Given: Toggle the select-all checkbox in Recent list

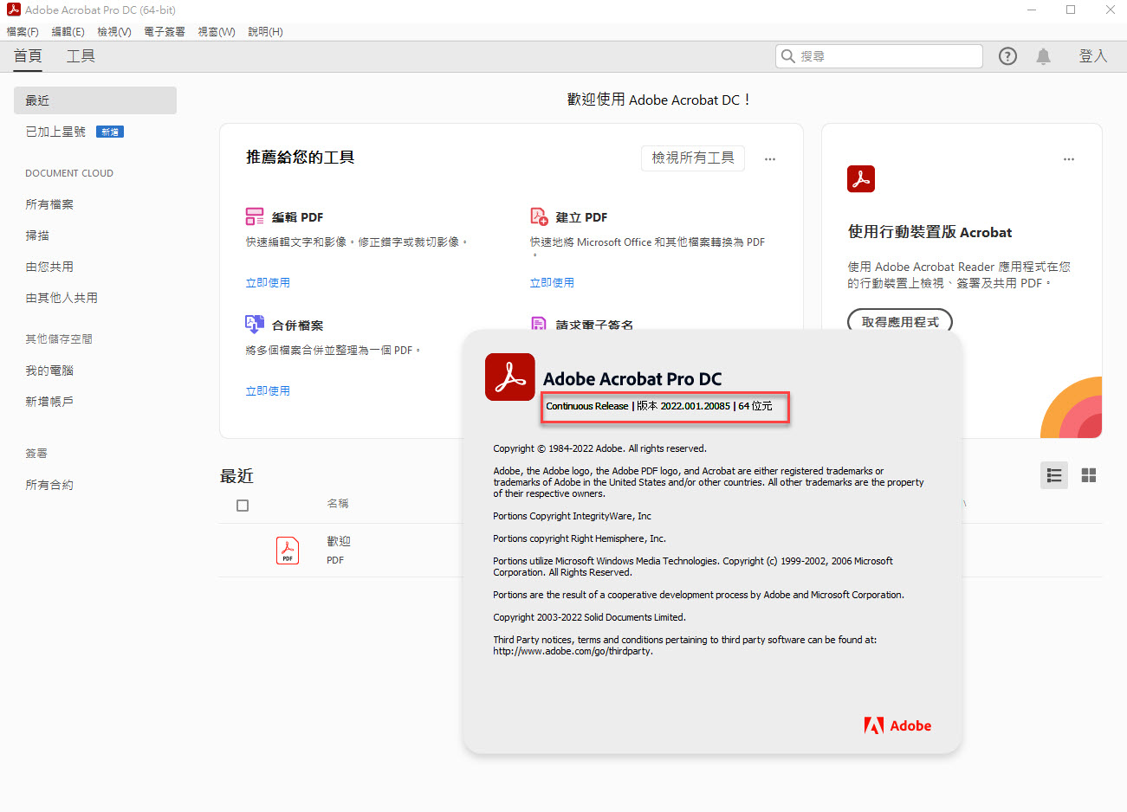Looking at the screenshot, I should click(243, 506).
